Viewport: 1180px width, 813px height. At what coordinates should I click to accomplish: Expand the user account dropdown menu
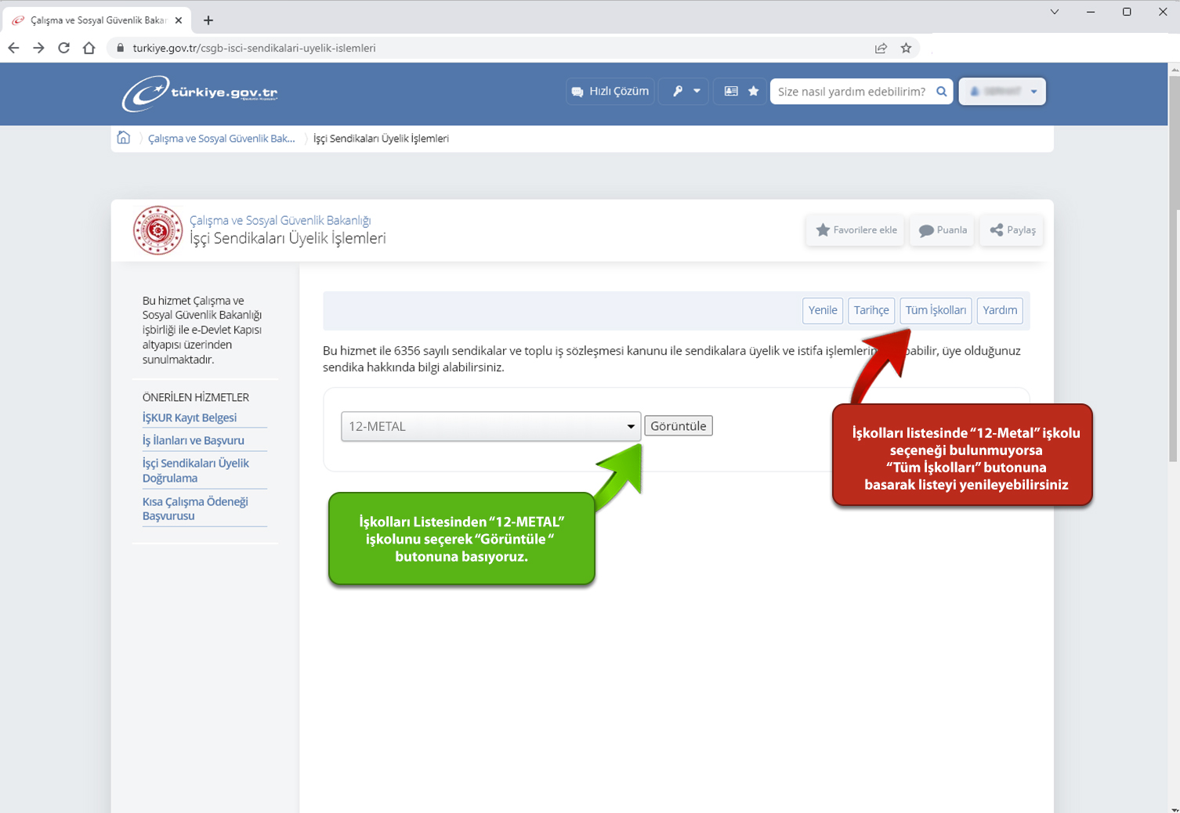[x=1002, y=92]
